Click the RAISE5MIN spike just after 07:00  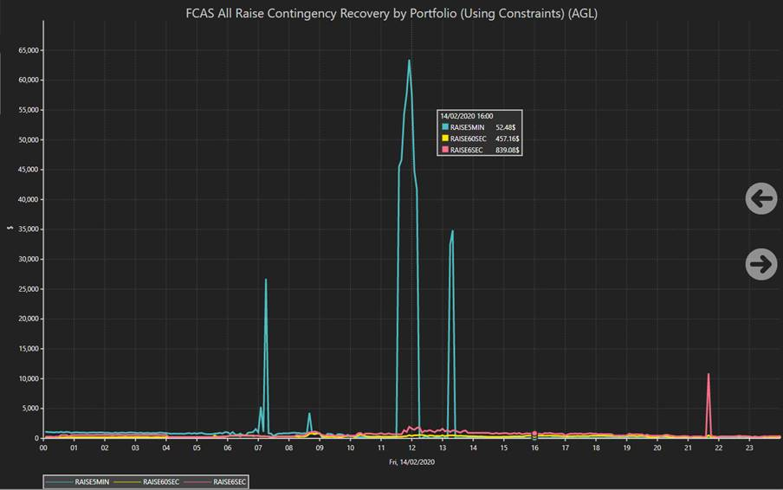[266, 280]
